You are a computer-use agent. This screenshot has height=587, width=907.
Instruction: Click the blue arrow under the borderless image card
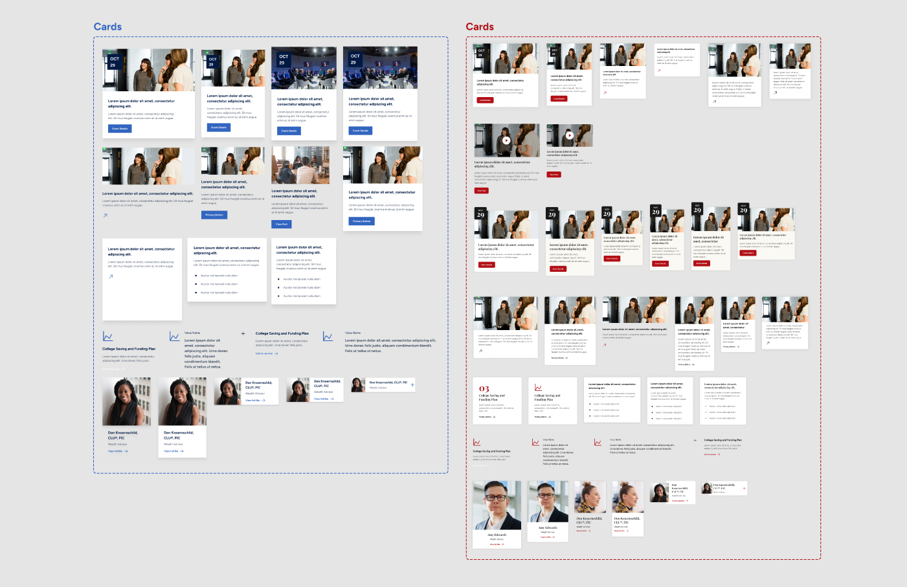tap(105, 216)
